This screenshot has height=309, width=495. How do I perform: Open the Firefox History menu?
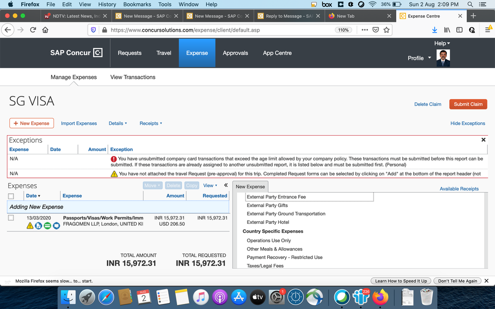tap(107, 4)
